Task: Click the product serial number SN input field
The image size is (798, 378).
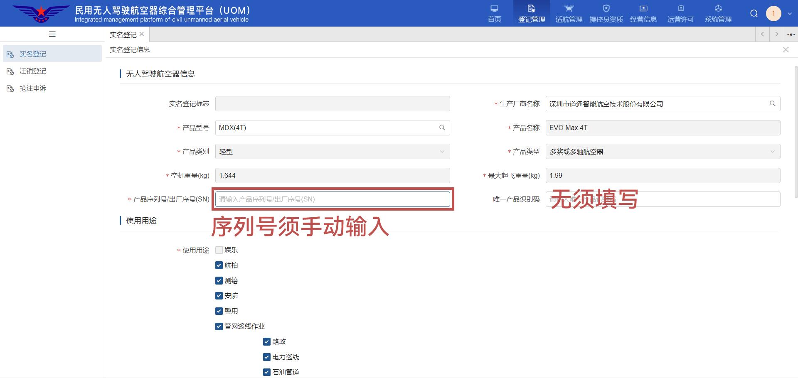Action: click(x=332, y=199)
